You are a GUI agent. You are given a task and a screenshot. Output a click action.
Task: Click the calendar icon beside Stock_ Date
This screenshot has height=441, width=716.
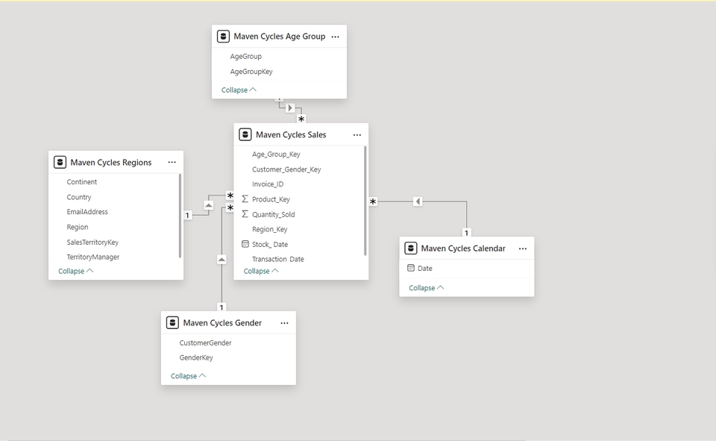pos(245,244)
